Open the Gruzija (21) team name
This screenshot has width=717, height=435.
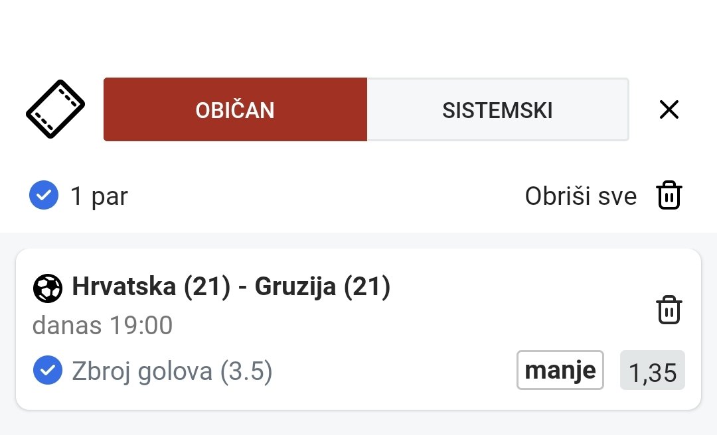[x=323, y=286]
